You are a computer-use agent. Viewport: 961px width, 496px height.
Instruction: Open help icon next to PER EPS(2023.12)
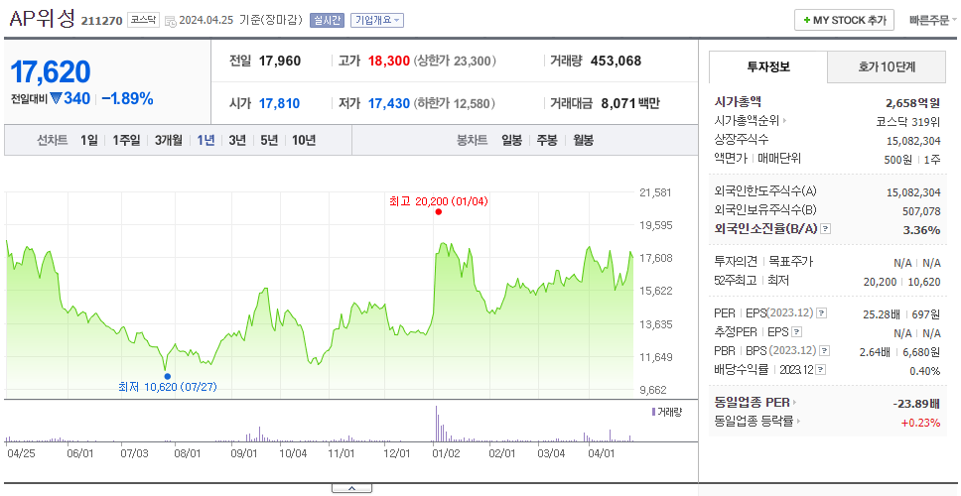[x=822, y=313]
